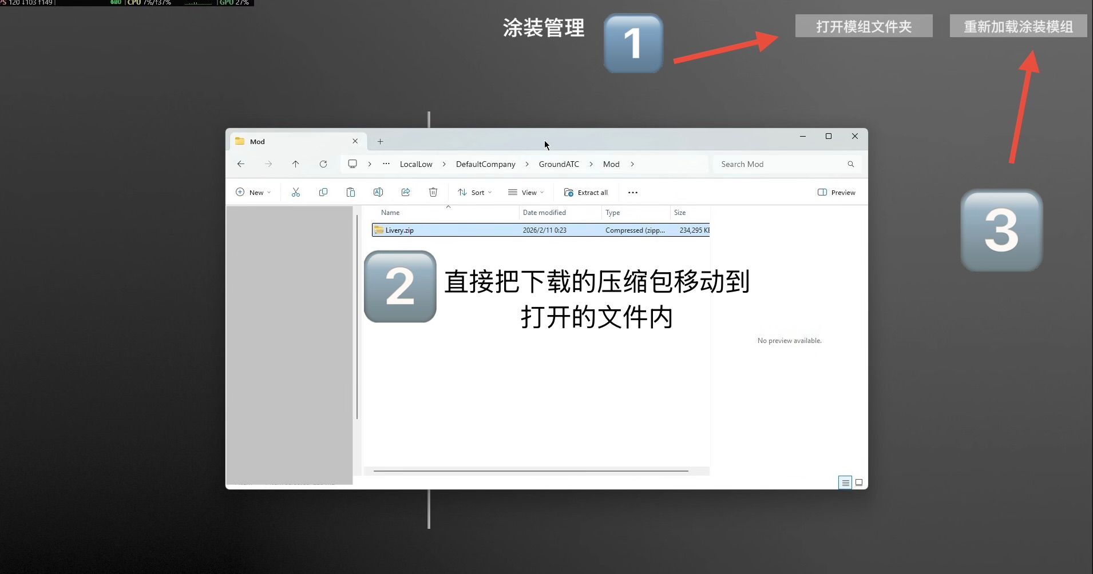Expand the View options dropdown

tap(525, 193)
